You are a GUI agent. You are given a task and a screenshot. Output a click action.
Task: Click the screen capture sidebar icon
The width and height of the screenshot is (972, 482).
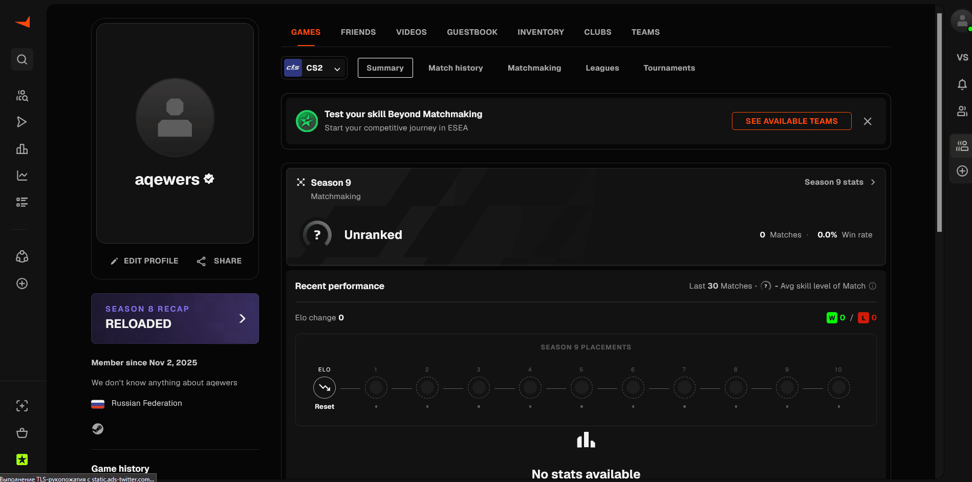[x=22, y=406]
